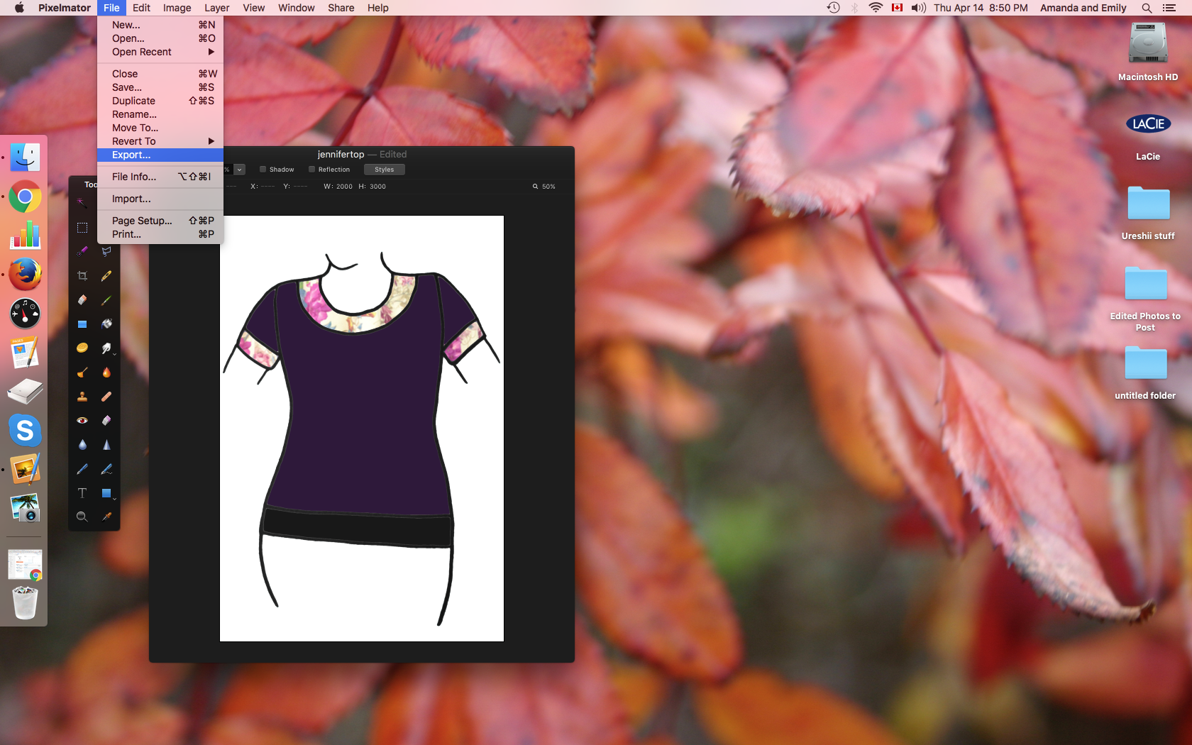Viewport: 1192px width, 745px height.
Task: Open the Trash in the Dock
Action: click(25, 603)
